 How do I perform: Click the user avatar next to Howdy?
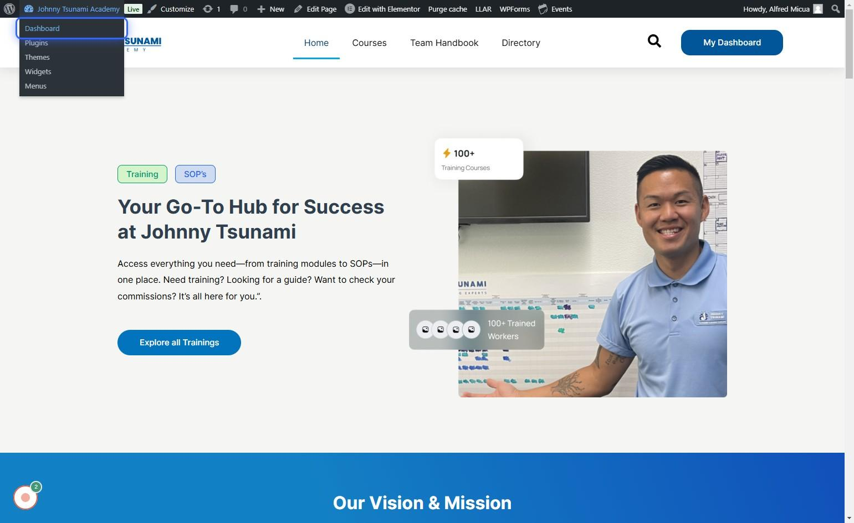click(817, 9)
